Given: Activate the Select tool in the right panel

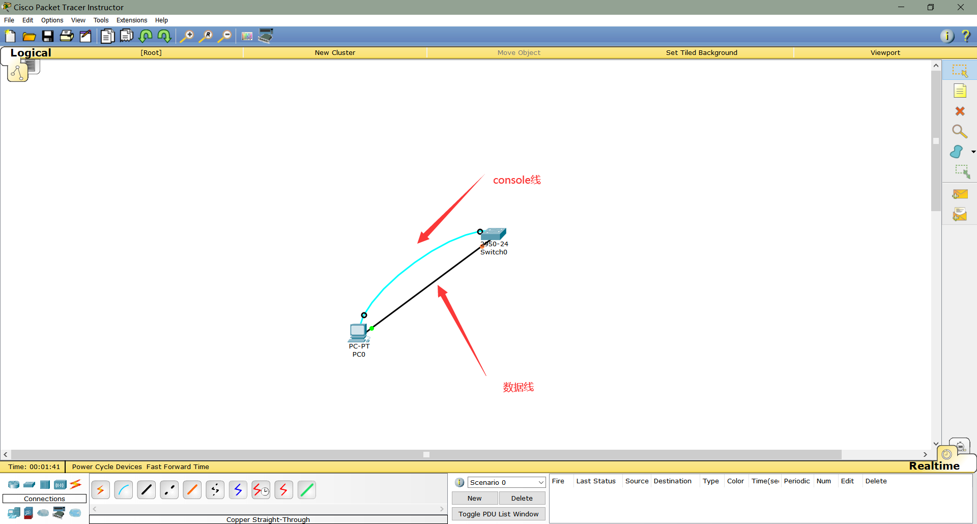Looking at the screenshot, I should pos(960,71).
